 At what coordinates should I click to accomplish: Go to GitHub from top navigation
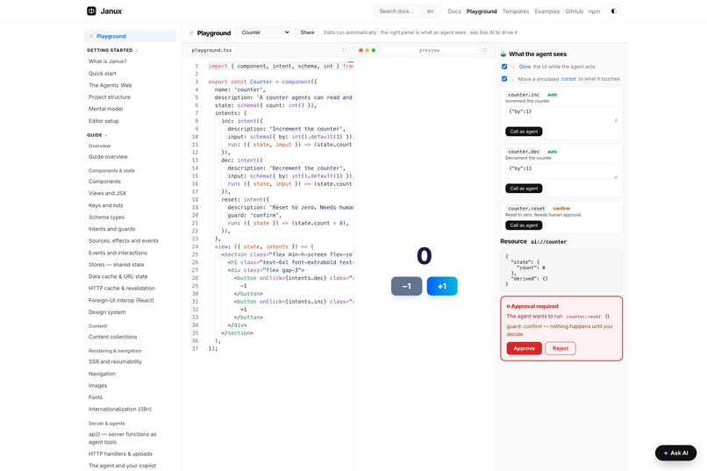pos(574,11)
